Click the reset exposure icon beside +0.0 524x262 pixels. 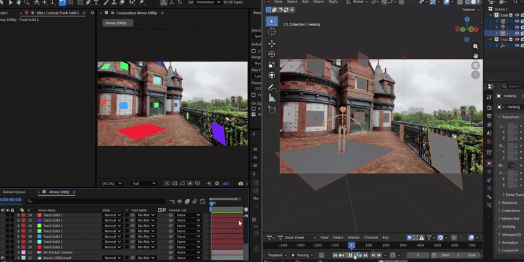(x=217, y=183)
